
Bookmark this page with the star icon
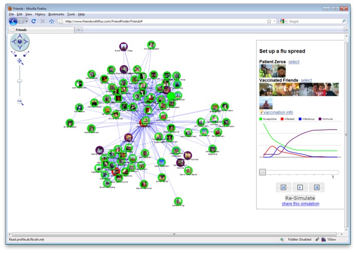[x=269, y=21]
